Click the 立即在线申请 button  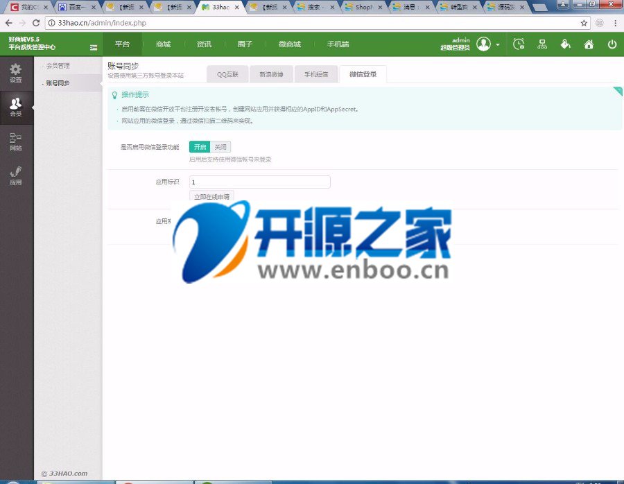(211, 196)
